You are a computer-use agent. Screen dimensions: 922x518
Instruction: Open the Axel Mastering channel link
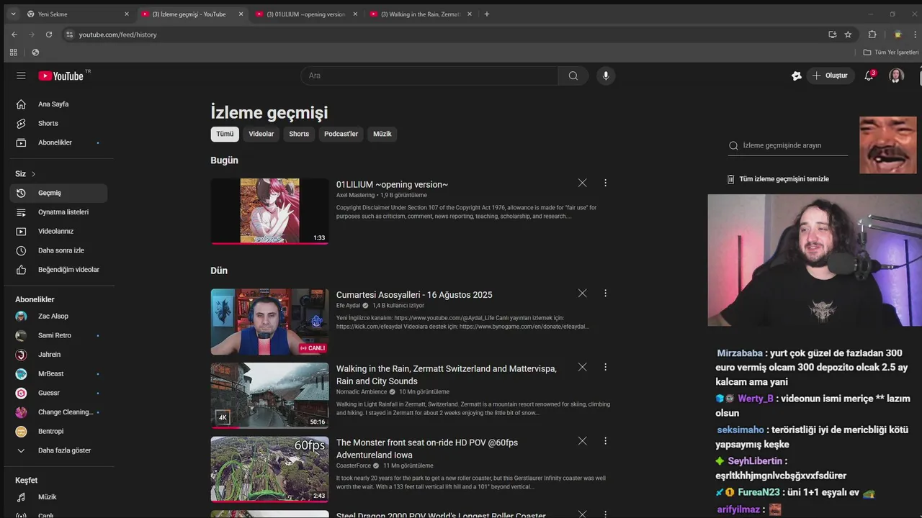356,195
